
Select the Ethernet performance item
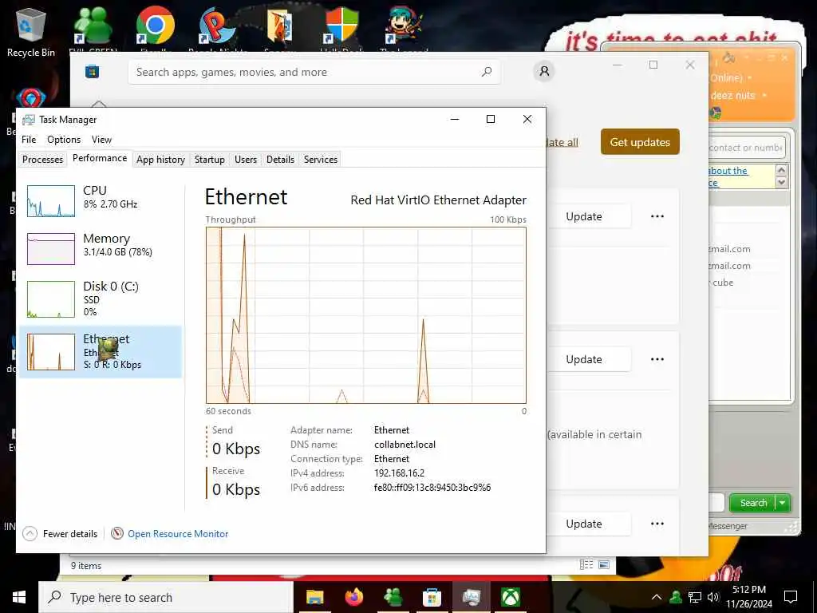(100, 352)
